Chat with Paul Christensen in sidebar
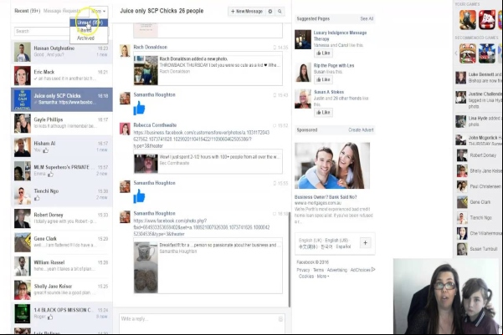This screenshot has width=503, height=335. click(x=480, y=186)
